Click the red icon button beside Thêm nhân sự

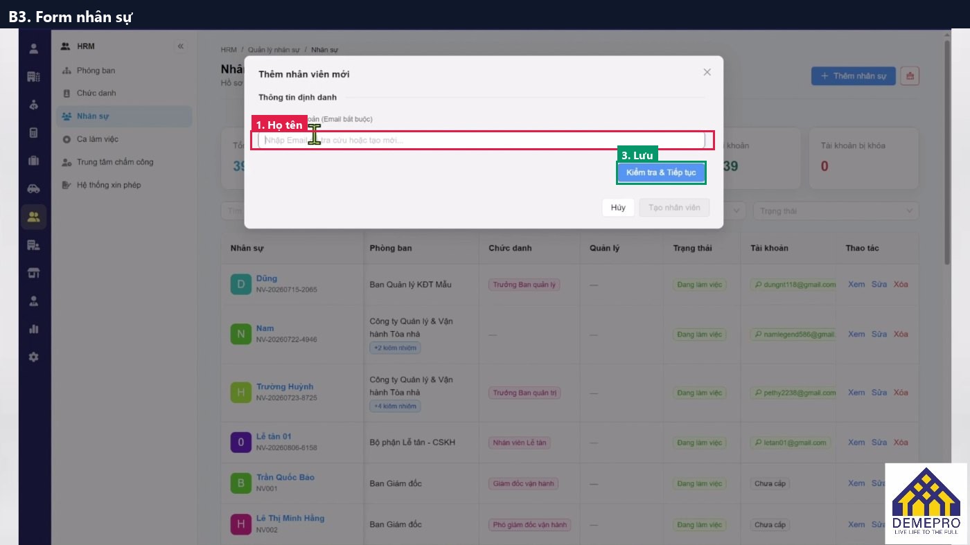(x=910, y=76)
